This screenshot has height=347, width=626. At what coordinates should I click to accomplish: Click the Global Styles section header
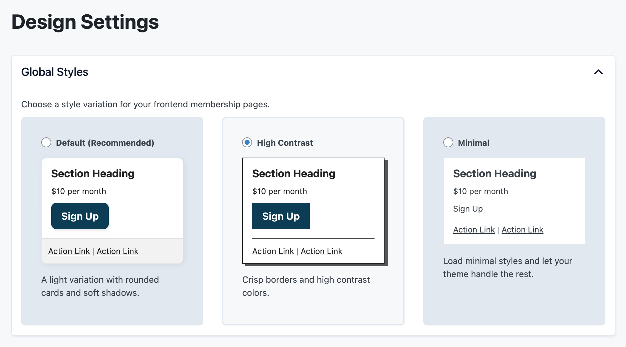[55, 72]
